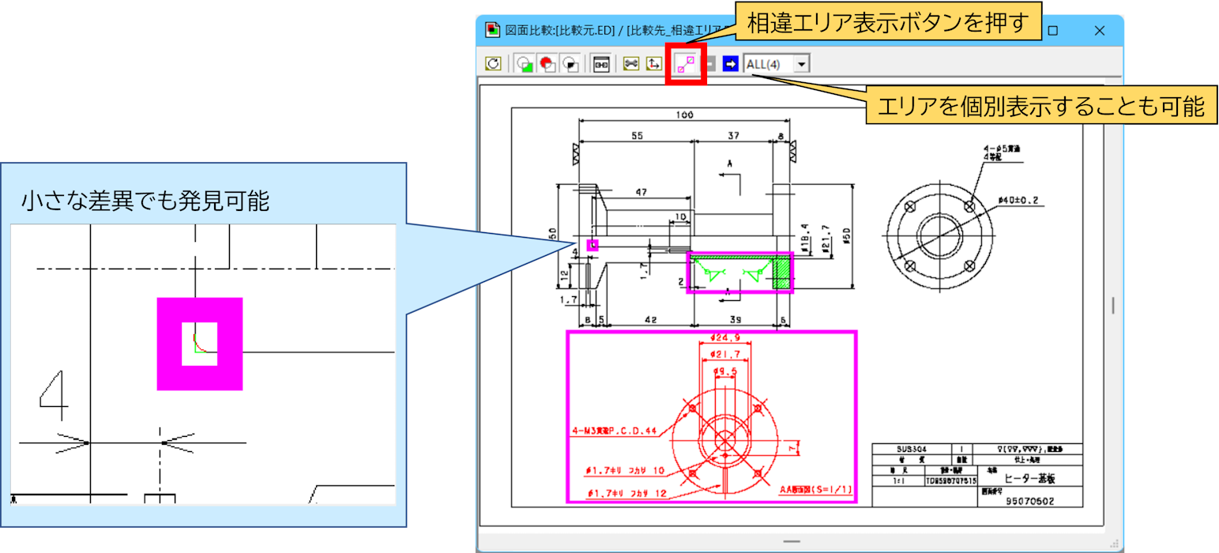Open the ALL(4) area dropdown

(802, 64)
